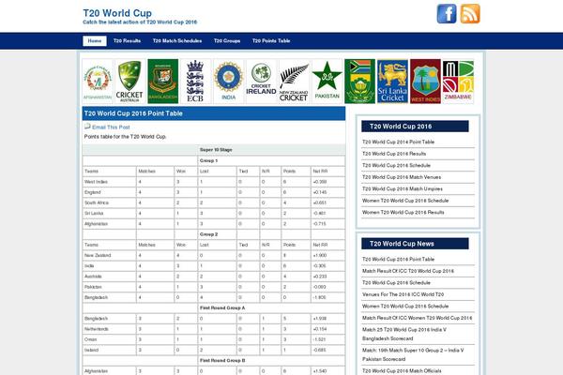Open the Facebook page icon
563x375 pixels.
click(x=447, y=14)
